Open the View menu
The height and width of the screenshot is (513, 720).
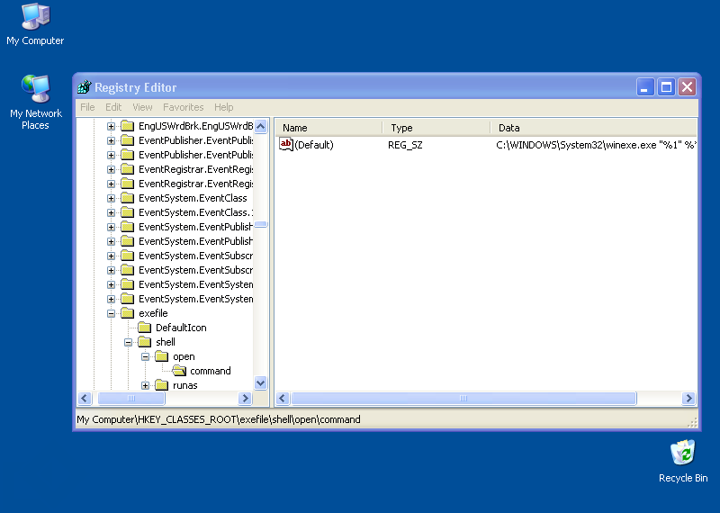pyautogui.click(x=142, y=107)
